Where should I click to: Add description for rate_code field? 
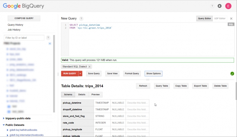click(x=137, y=123)
